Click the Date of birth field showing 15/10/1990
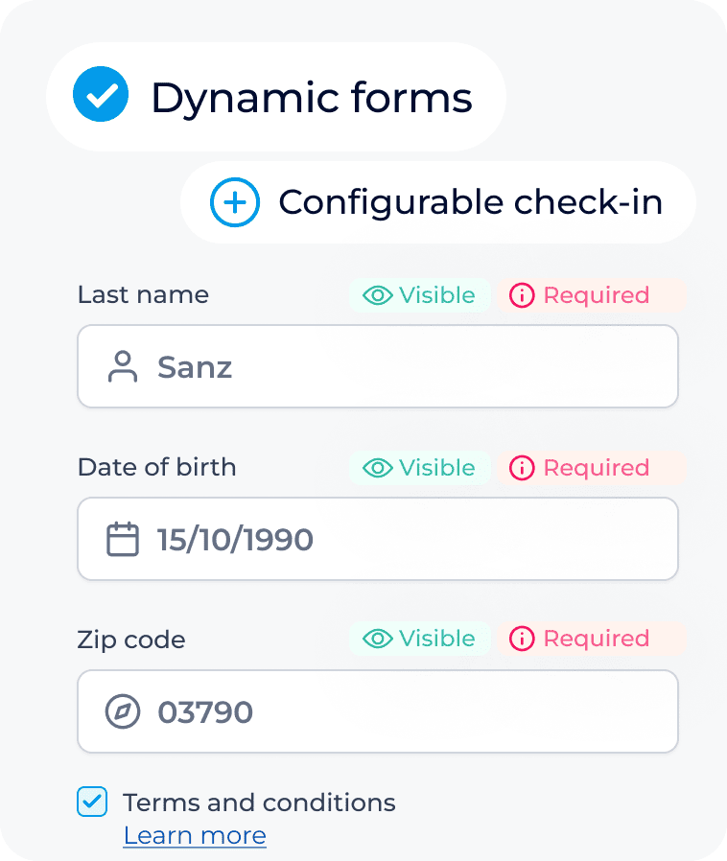Screen dimensions: 727x861 click(378, 539)
